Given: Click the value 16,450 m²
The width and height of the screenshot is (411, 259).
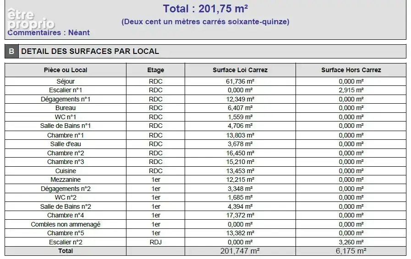Looking at the screenshot, I should coord(240,153).
